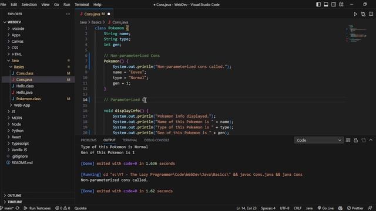Click the Run Code play icon
The height and width of the screenshot is (211, 376).
[x=355, y=14]
